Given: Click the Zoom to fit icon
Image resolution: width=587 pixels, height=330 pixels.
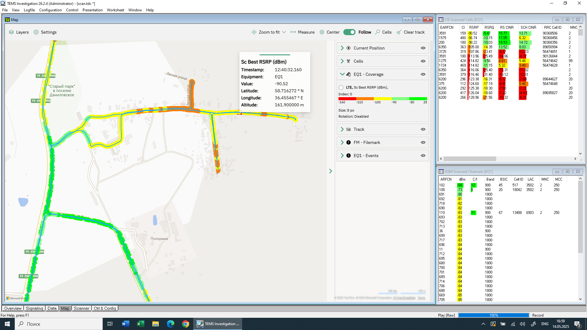Looking at the screenshot, I should click(x=254, y=32).
